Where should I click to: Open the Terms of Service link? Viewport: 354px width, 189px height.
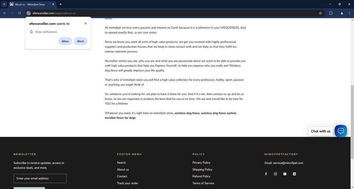point(203,183)
